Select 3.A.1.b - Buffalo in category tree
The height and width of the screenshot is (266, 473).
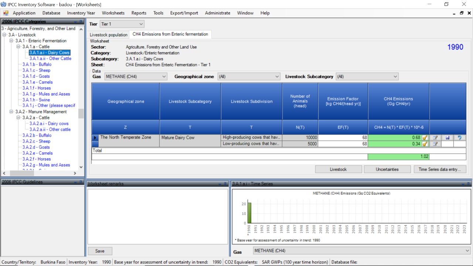click(37, 65)
